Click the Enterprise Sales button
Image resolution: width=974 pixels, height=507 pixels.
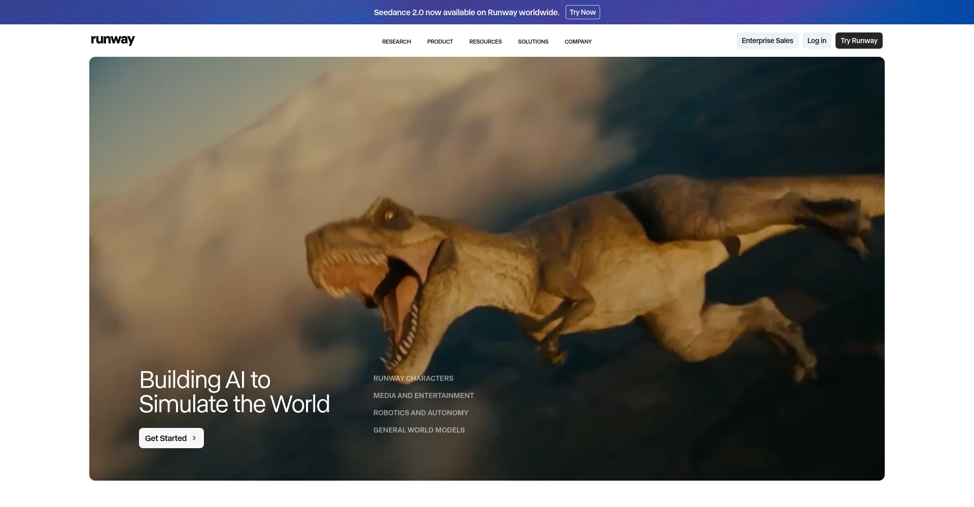click(x=767, y=41)
